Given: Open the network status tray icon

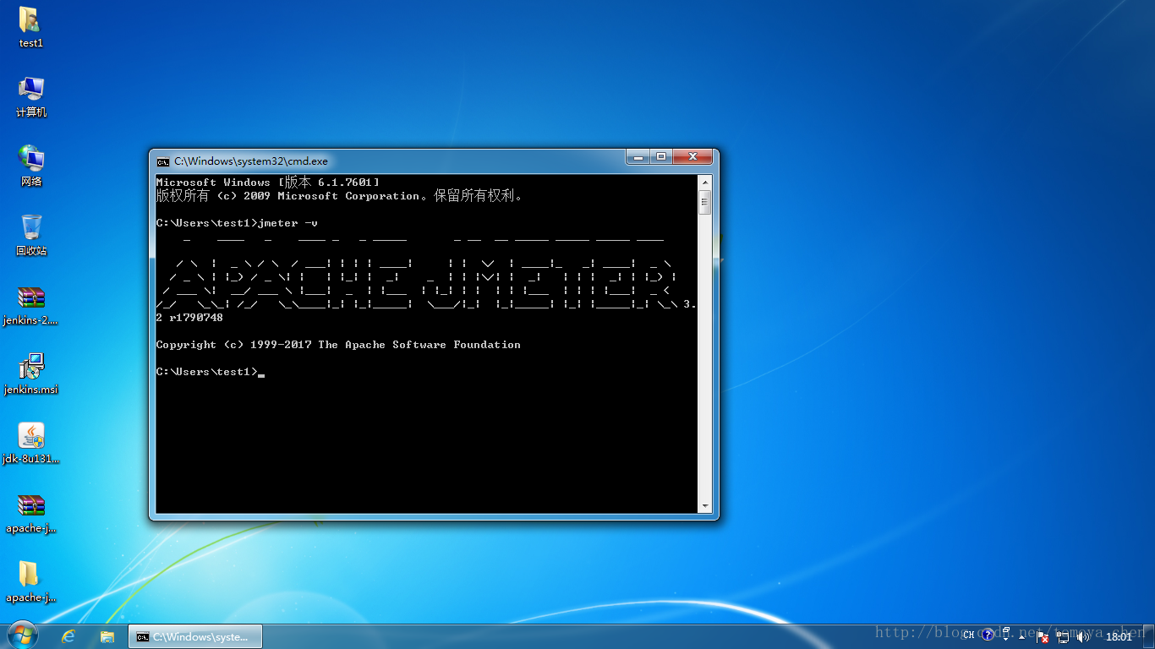Looking at the screenshot, I should tap(1064, 636).
